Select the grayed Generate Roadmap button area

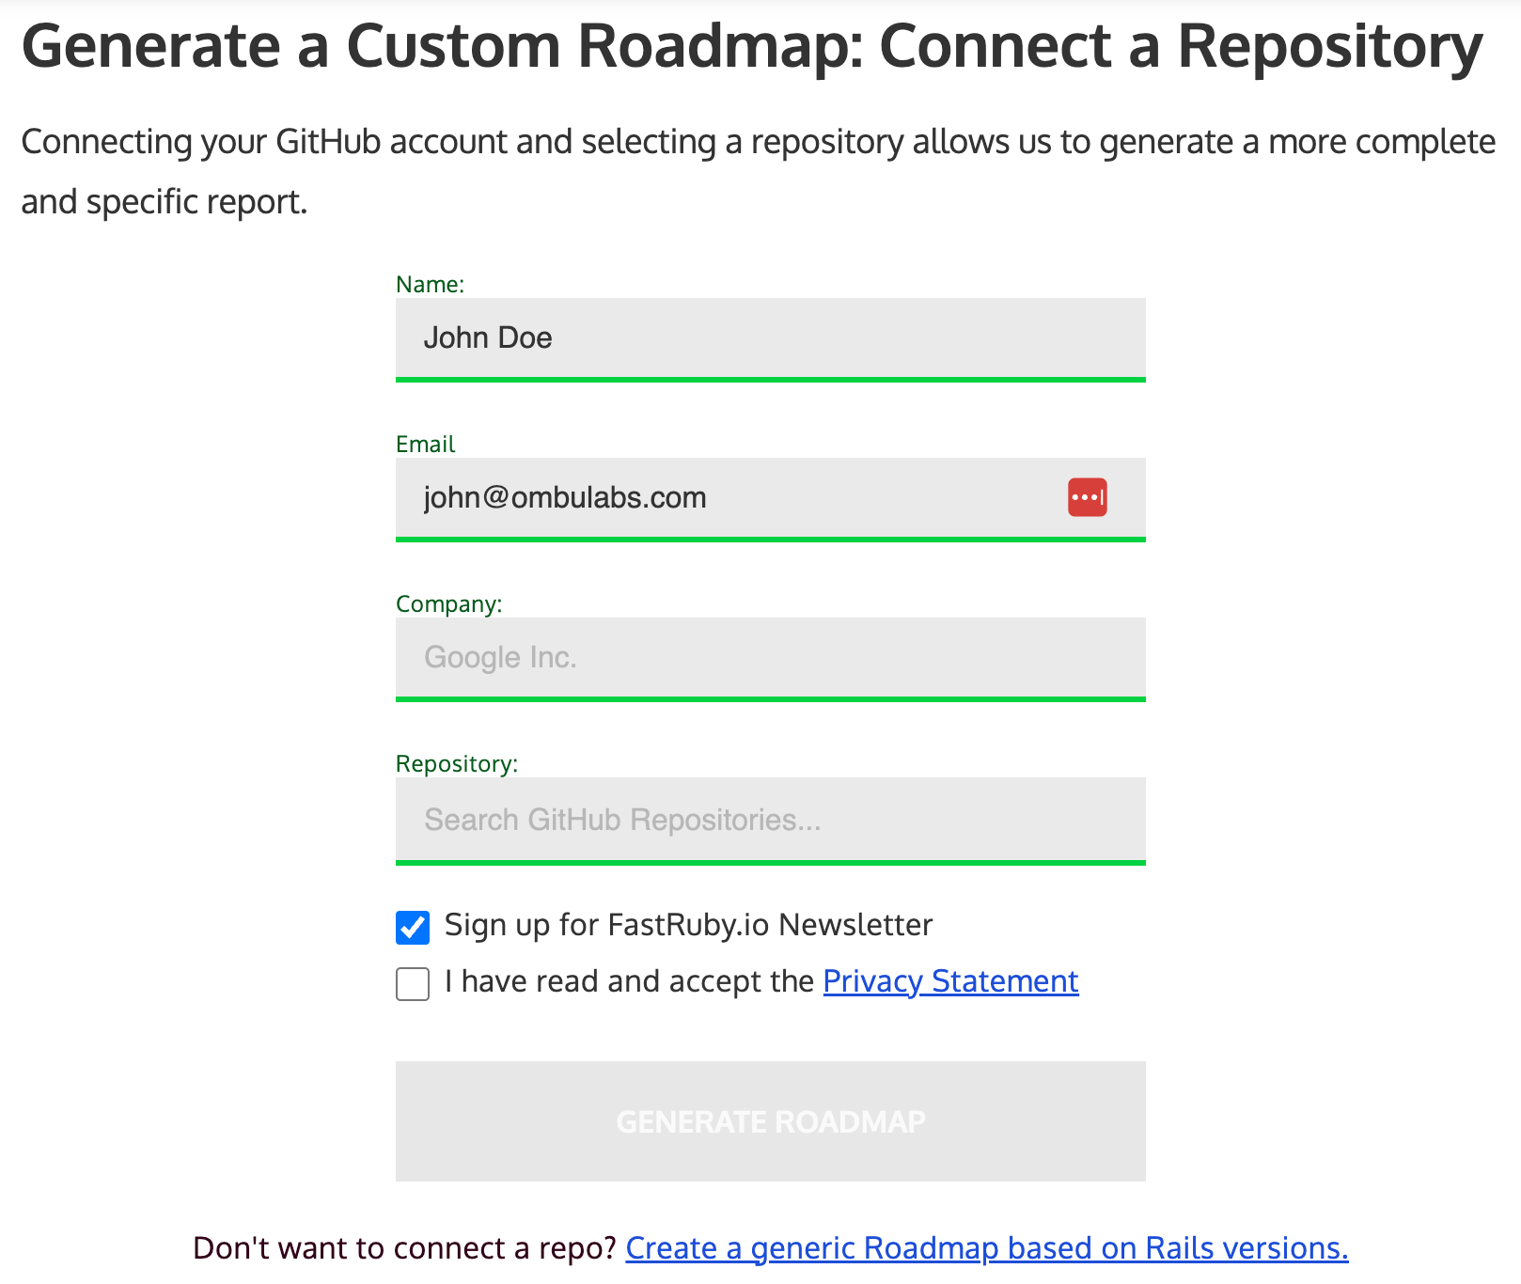(769, 1120)
